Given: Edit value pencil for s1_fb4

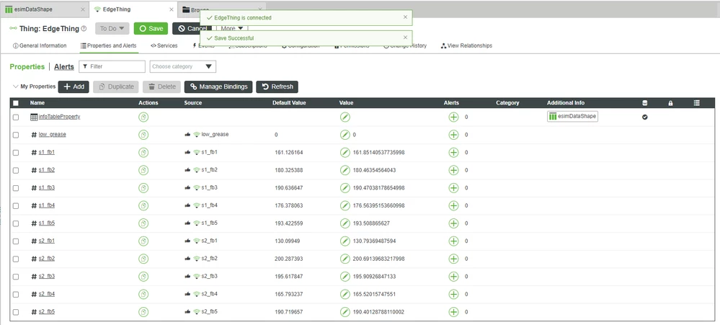Looking at the screenshot, I should click(x=345, y=205).
